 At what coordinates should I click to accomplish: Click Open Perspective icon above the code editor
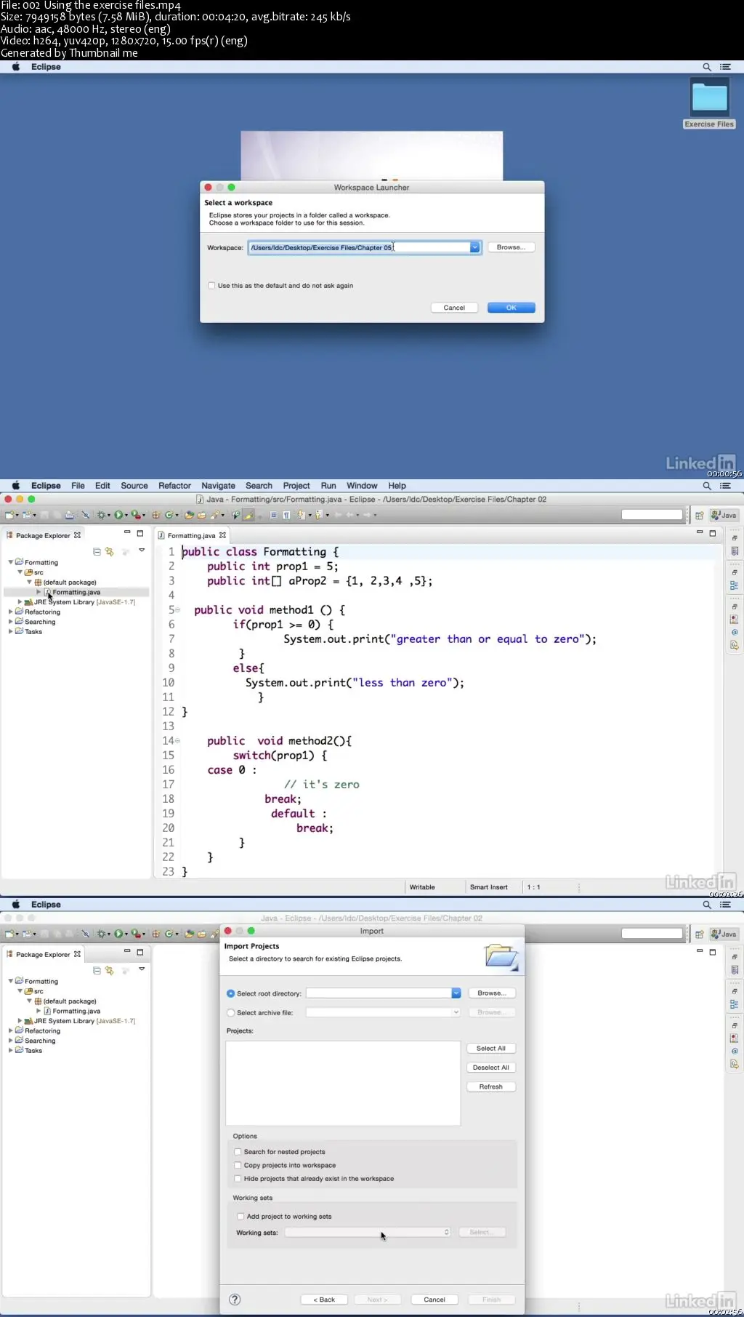(x=699, y=515)
